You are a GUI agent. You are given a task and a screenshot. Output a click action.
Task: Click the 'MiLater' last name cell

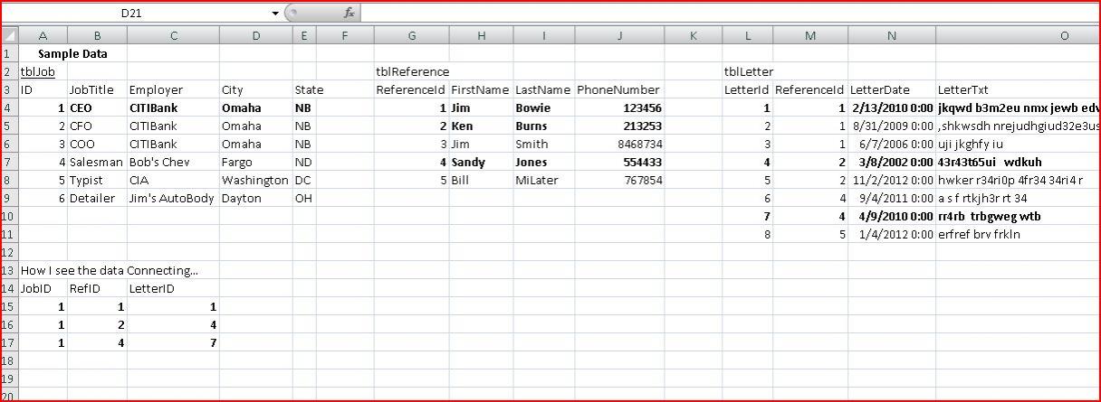pyautogui.click(x=543, y=181)
